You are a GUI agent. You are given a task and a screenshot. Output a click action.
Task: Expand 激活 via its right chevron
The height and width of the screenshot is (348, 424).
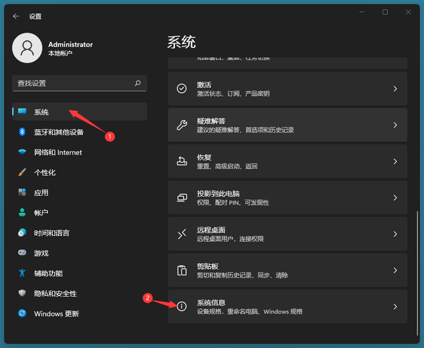[x=395, y=89]
